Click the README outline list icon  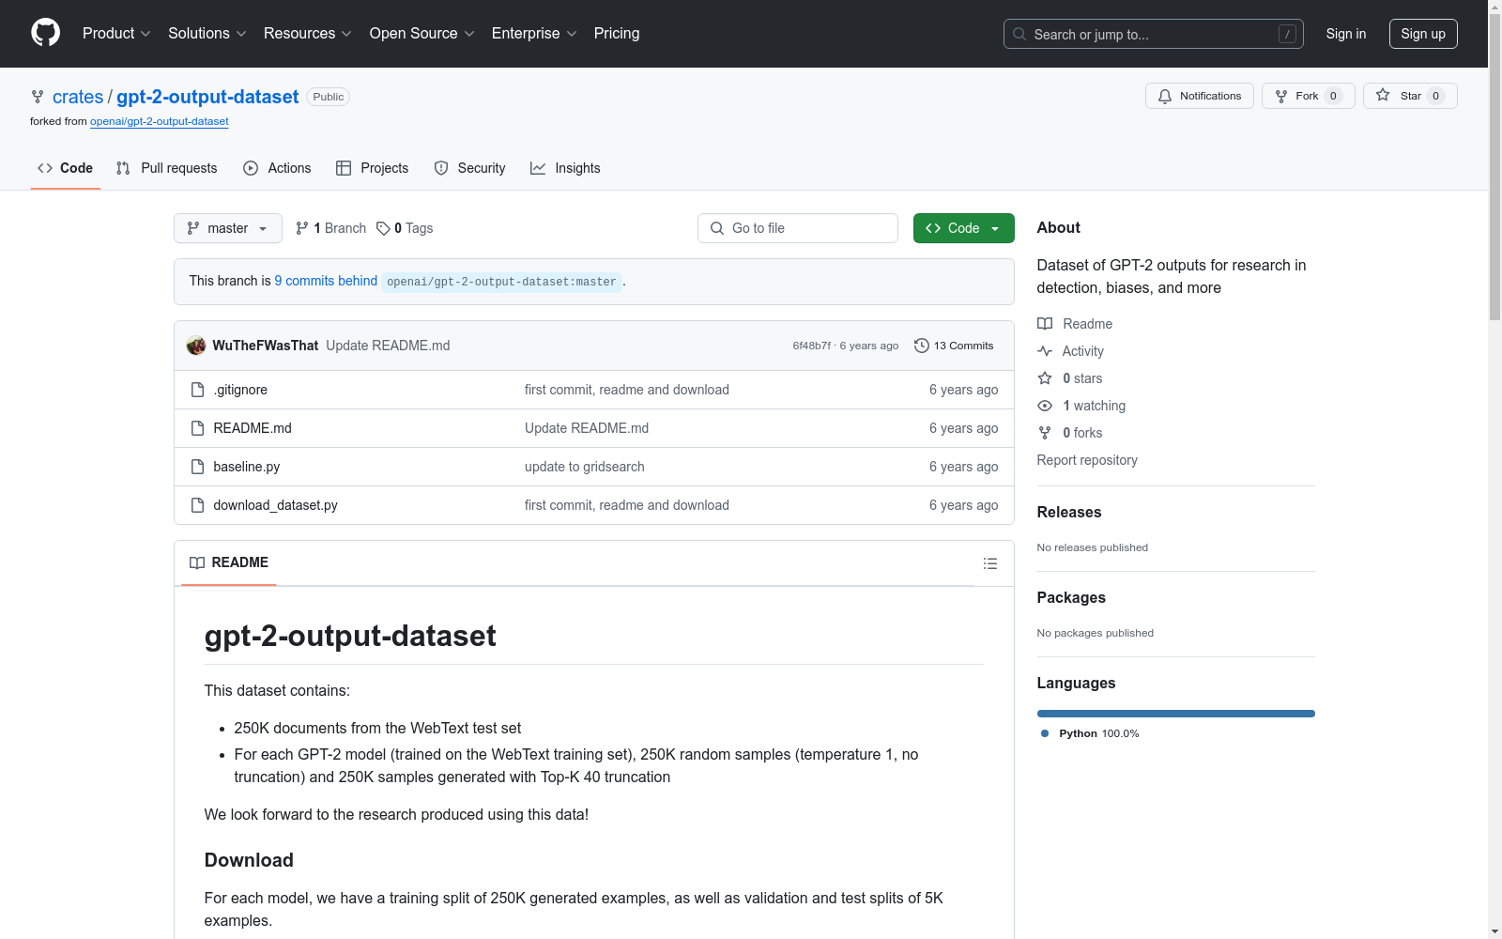989,563
